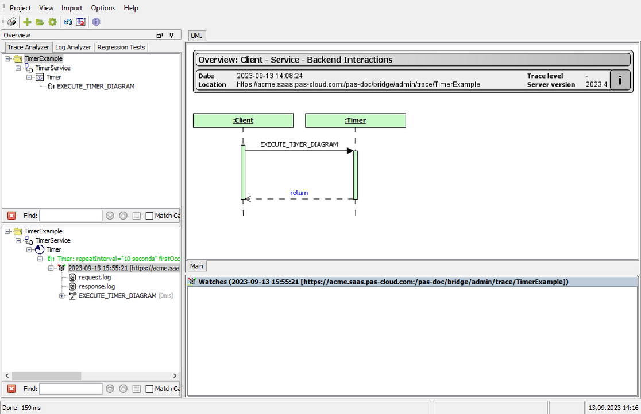
Task: Click the find-previous up arrow icon
Action: (123, 215)
